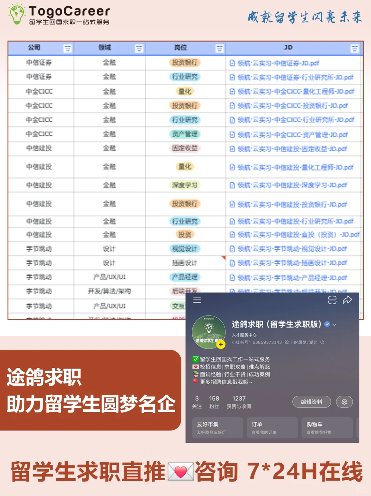Screen dimensions: 371x496
Task: Click PDF file icon for 中信建投-深度学习 JD
Action: [232, 185]
